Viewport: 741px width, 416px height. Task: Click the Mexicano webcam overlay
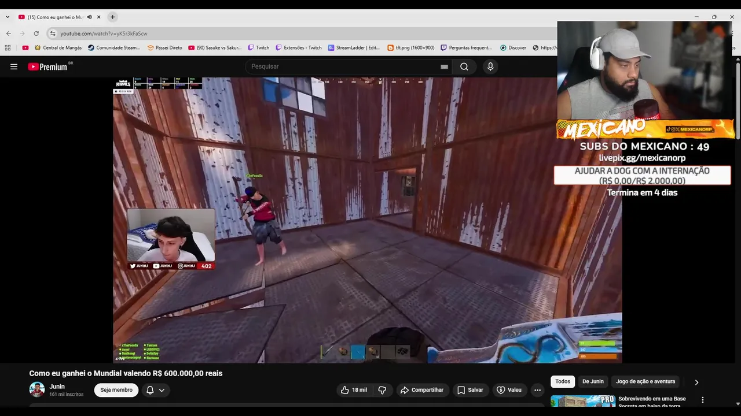645,70
